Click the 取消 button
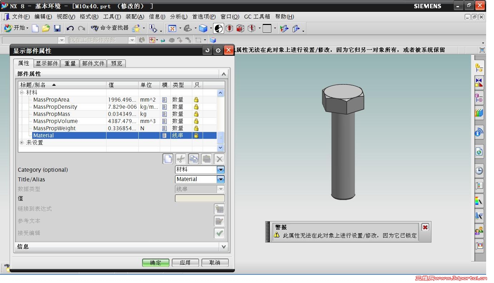Screen dimensions: 494x283 point(215,263)
